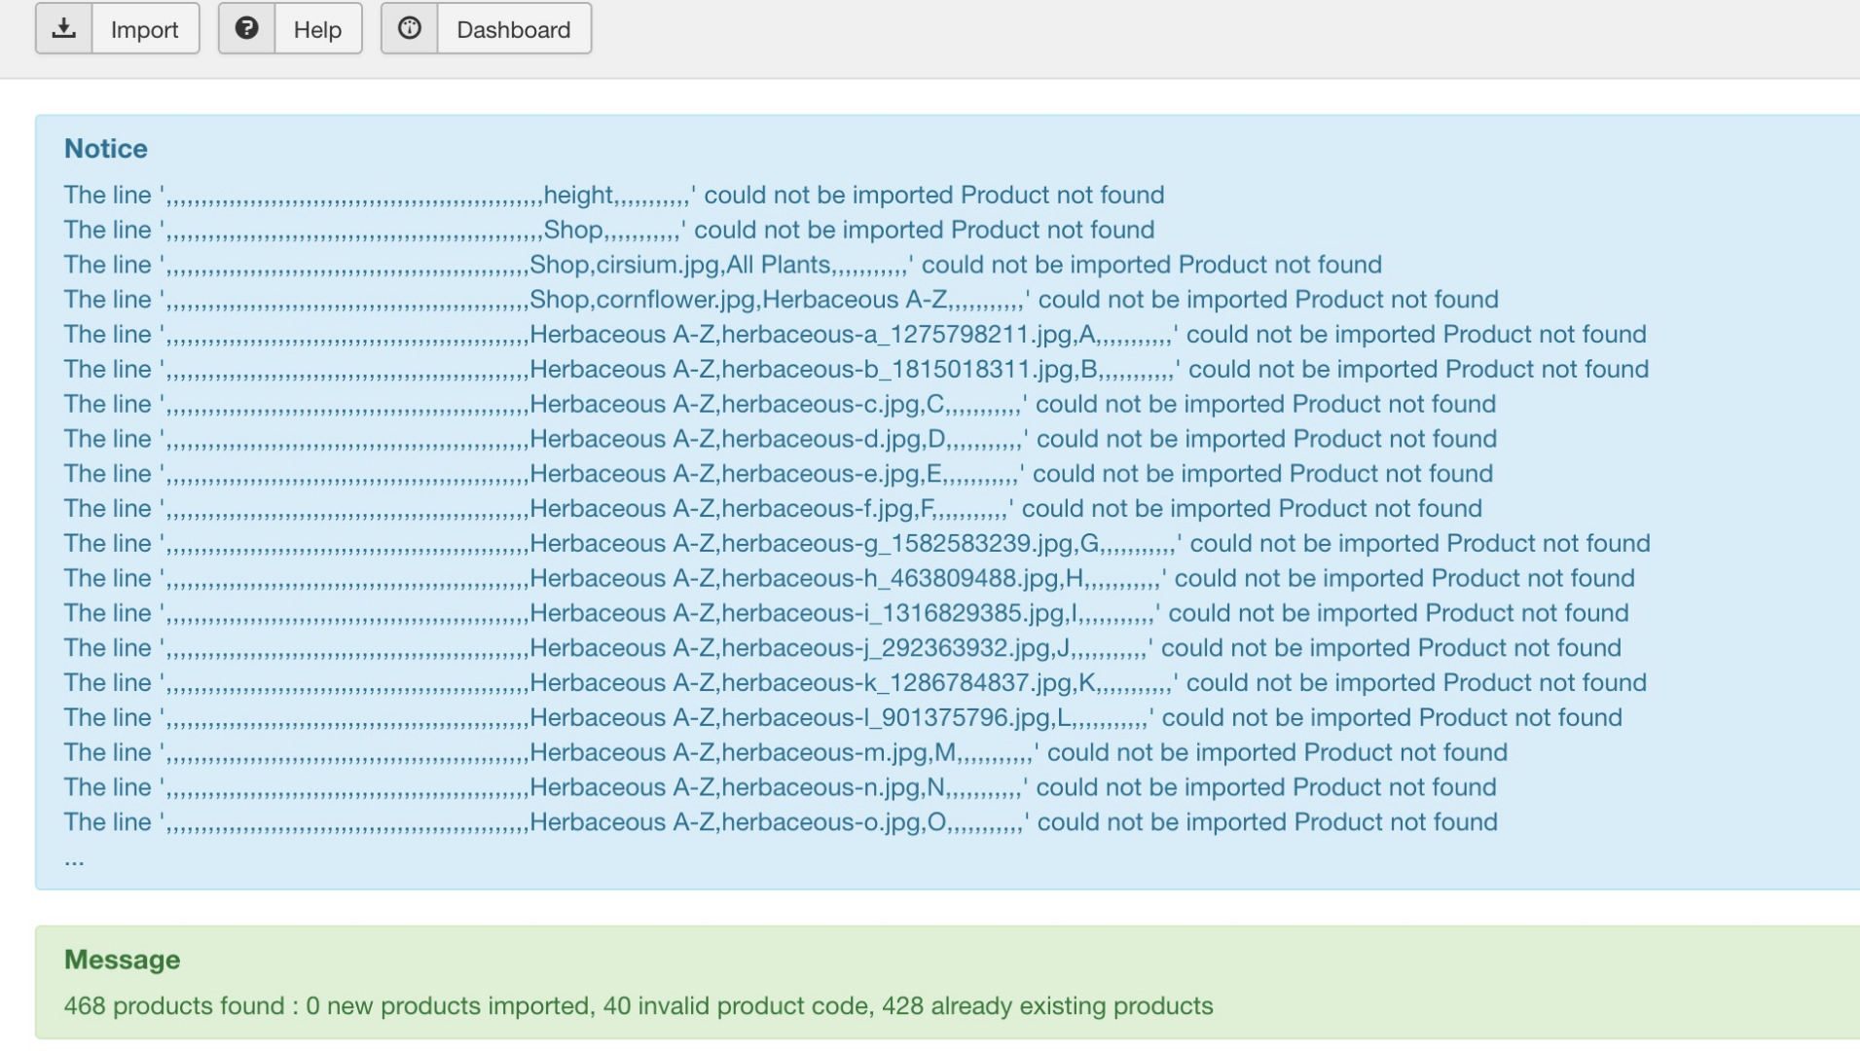Click the Import download arrow icon
The image size is (1860, 1051).
(64, 28)
